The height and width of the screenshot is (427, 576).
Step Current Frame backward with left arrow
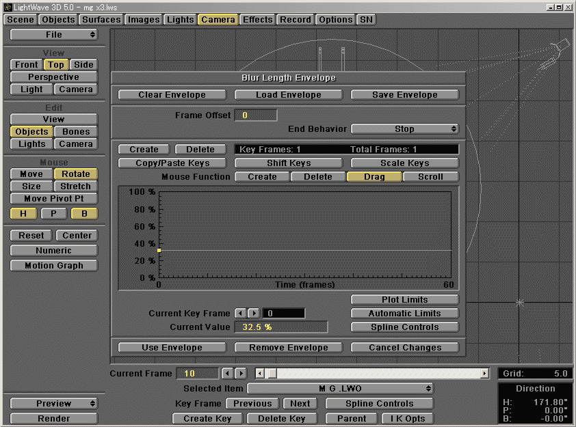tap(228, 373)
